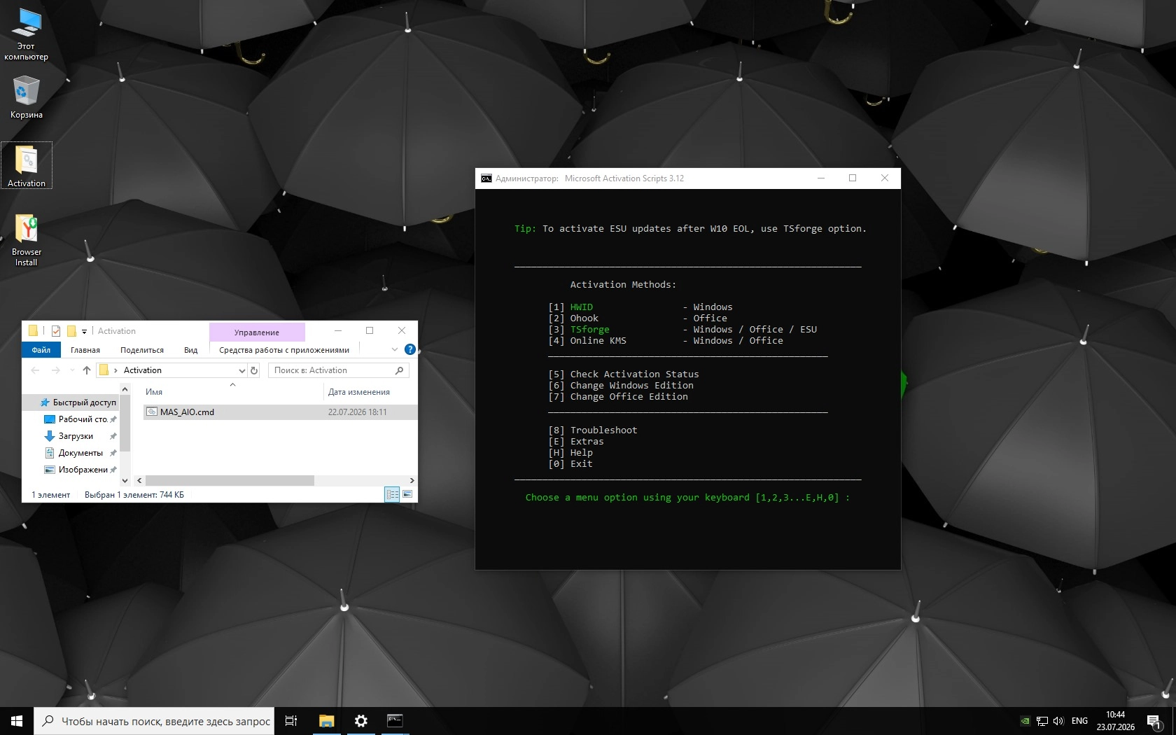This screenshot has height=735, width=1176.
Task: Select the Browser Install desktop shortcut
Action: point(27,239)
